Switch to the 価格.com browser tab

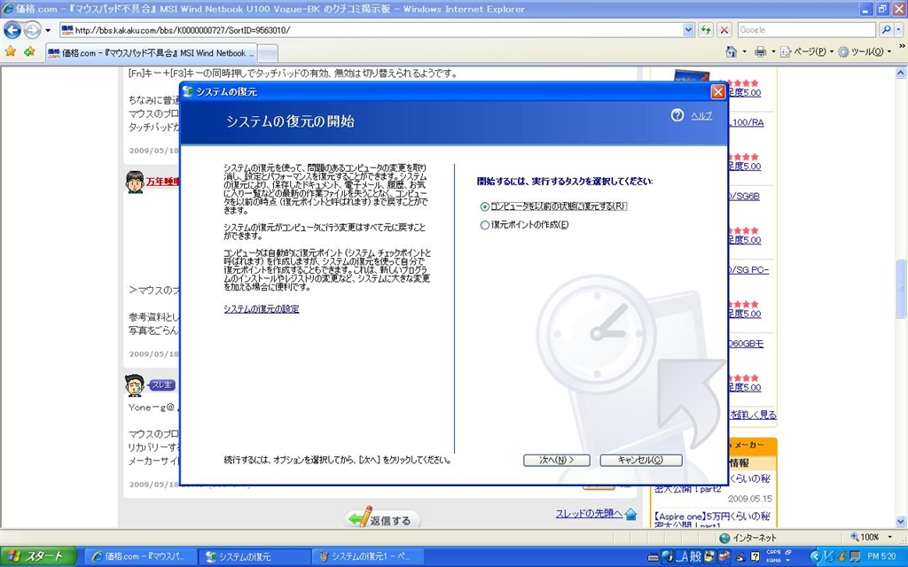[x=151, y=52]
